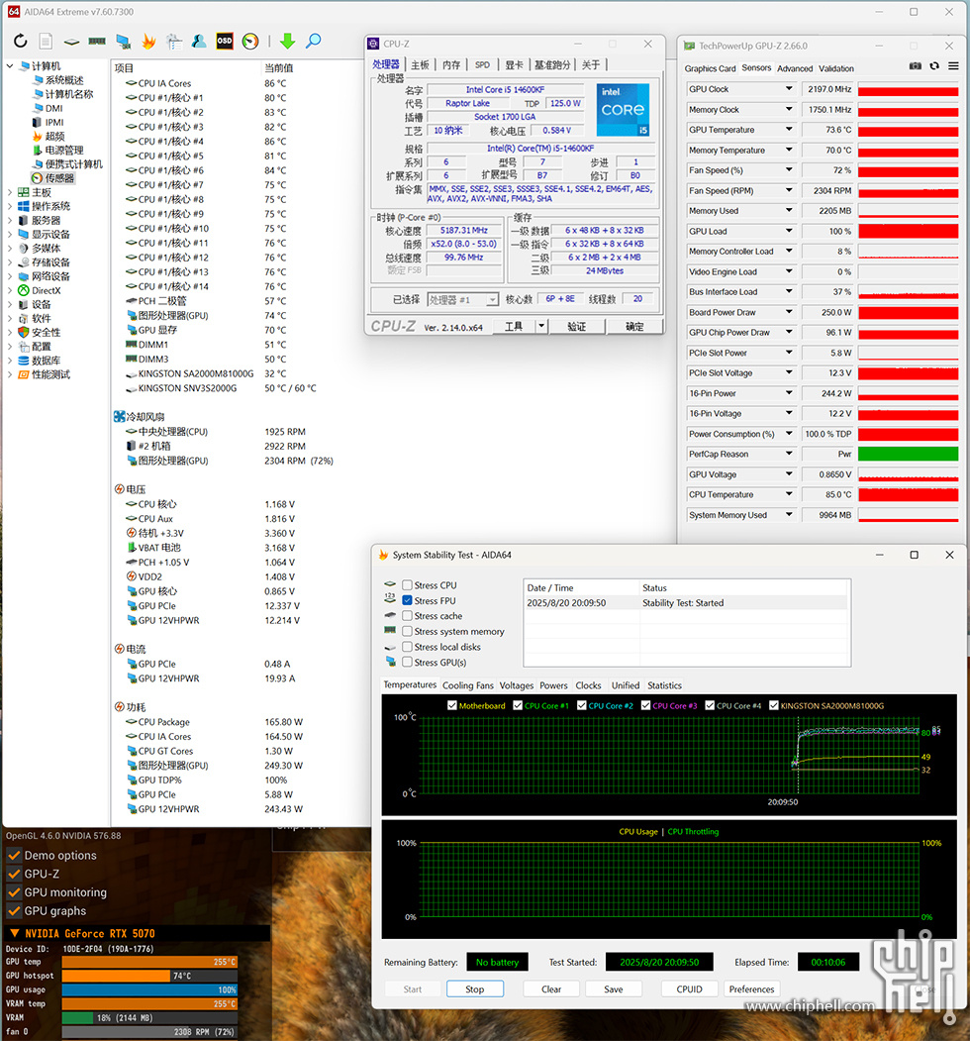Open the 工具 dropdown arrow in CPU-Z
Screen dimensions: 970x1041
tap(541, 326)
